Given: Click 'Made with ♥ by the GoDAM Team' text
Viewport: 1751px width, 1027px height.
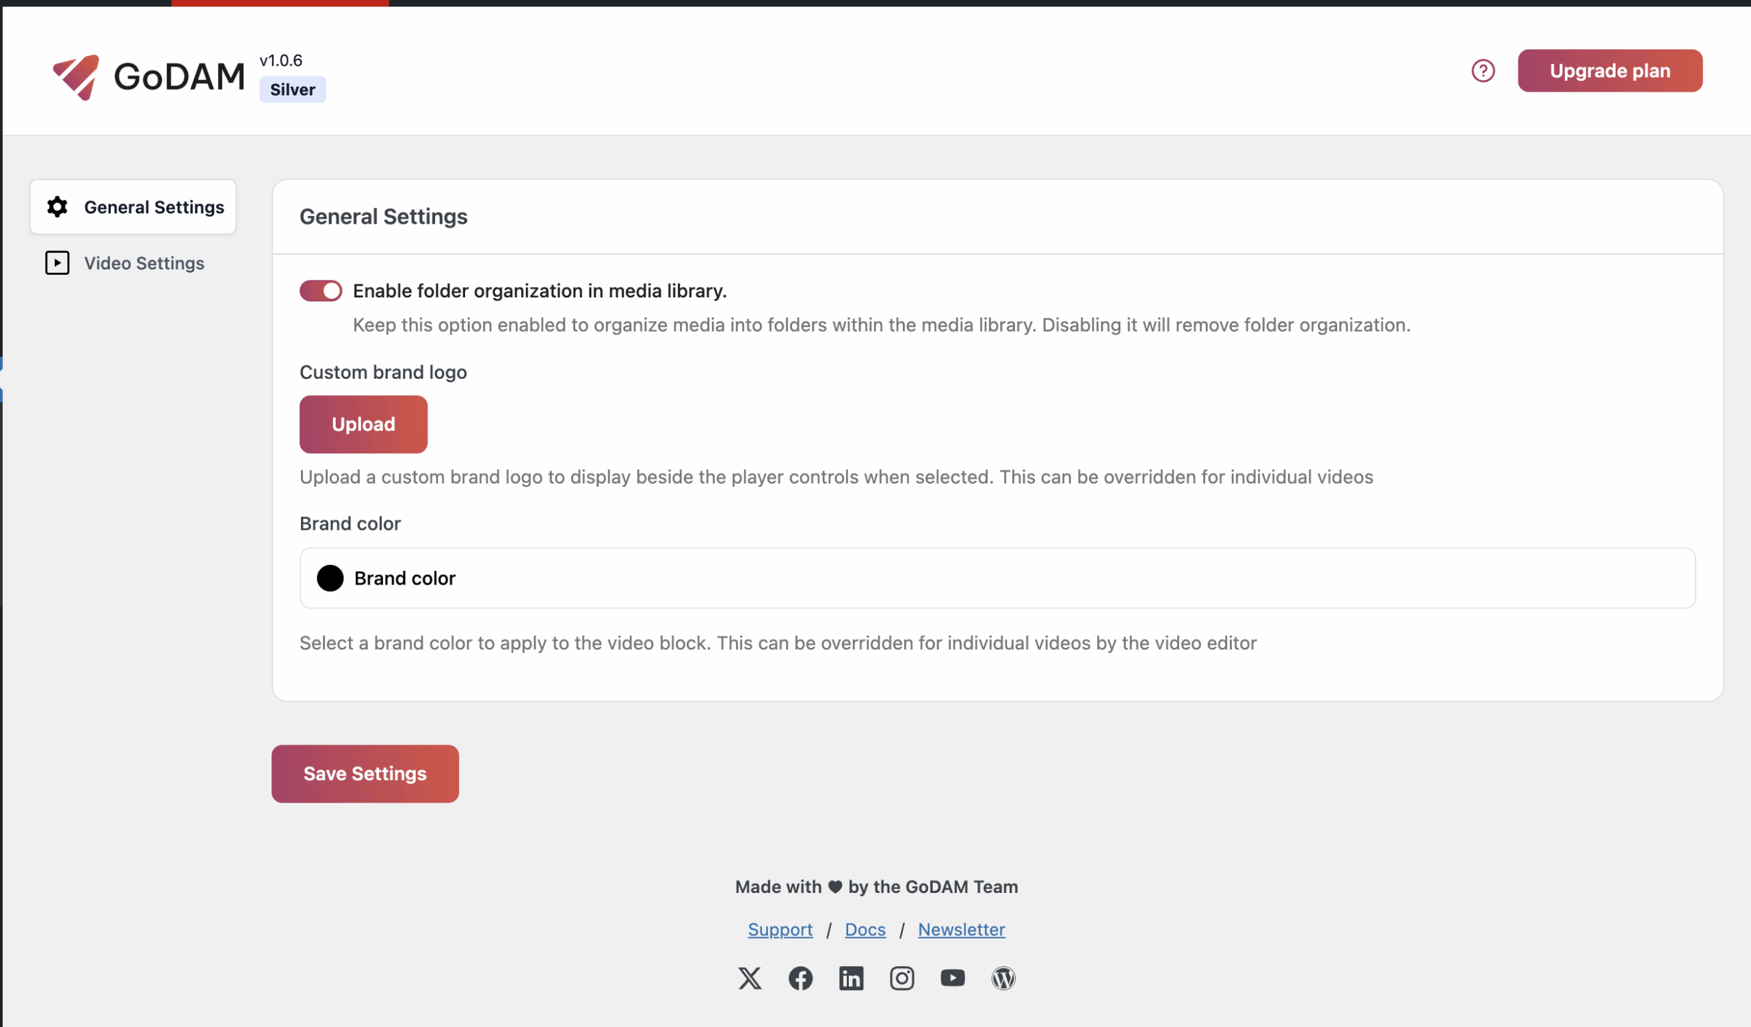Looking at the screenshot, I should coord(876,887).
